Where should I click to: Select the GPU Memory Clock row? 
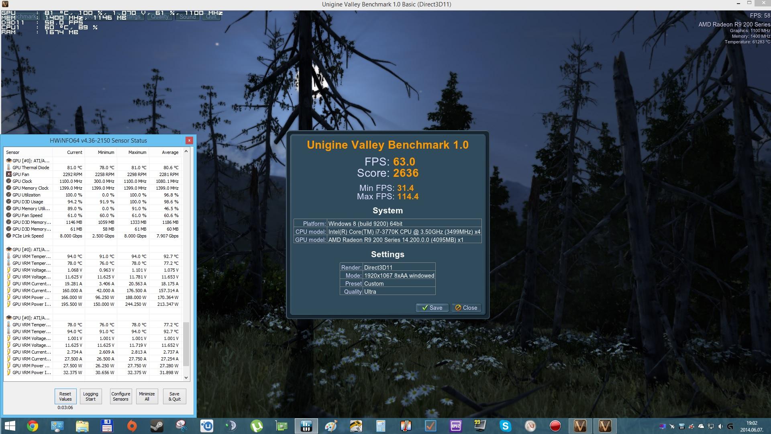92,188
